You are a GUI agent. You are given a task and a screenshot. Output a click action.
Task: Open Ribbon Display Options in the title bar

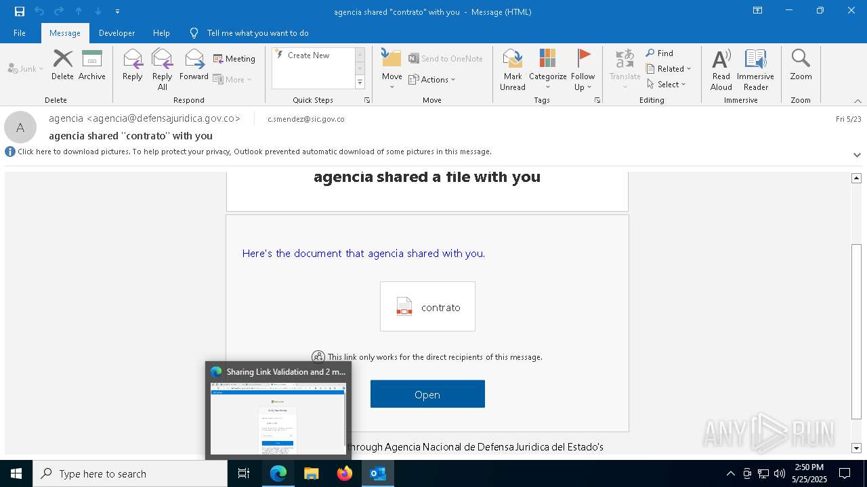click(x=758, y=11)
